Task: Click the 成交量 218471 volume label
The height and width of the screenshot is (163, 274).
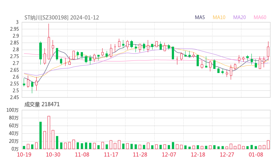Action: click(42, 104)
